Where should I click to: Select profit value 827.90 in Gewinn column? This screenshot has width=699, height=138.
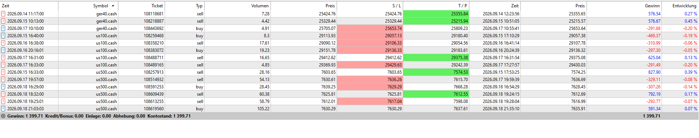(x=654, y=72)
